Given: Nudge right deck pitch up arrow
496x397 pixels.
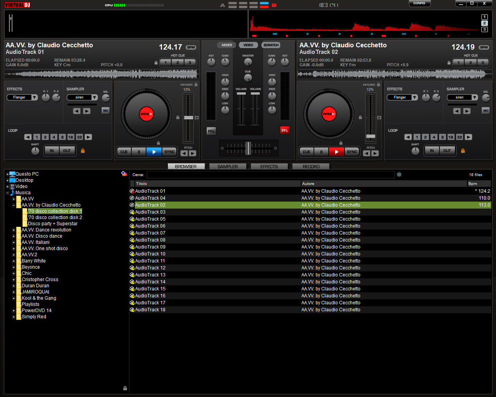Looking at the screenshot, I should click(375, 154).
